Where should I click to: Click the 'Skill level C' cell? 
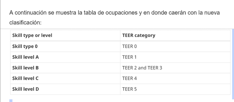[x=65, y=79]
